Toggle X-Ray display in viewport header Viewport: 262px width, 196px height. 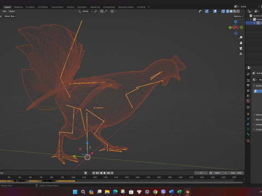(x=223, y=11)
